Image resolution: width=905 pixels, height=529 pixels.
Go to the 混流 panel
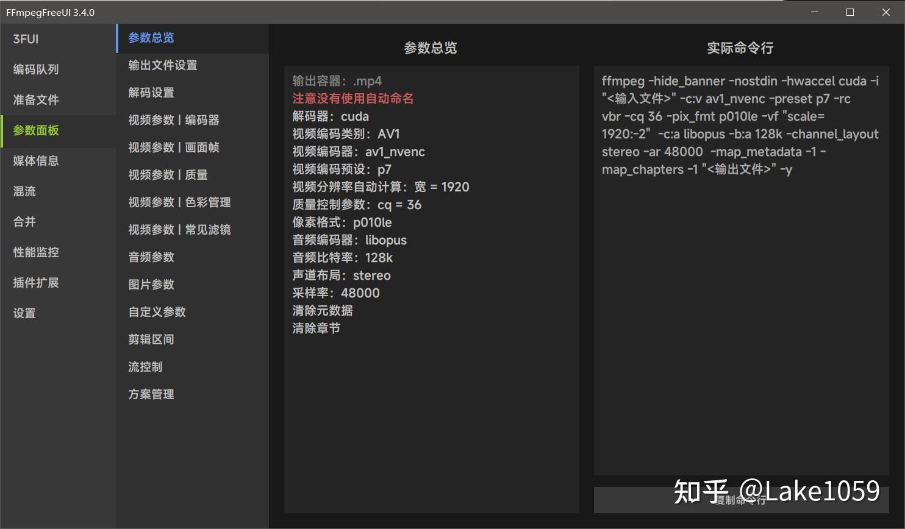coord(24,191)
